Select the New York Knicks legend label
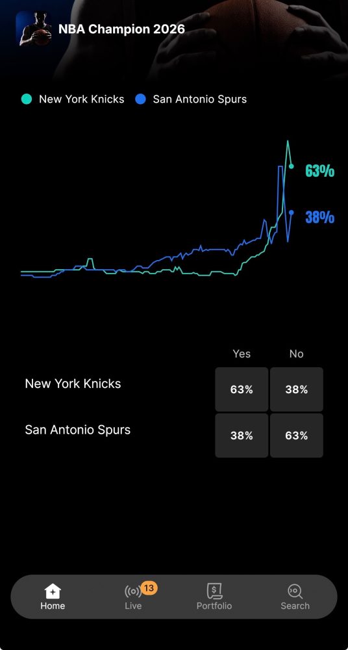Viewport: 348px width, 650px height. pos(82,99)
